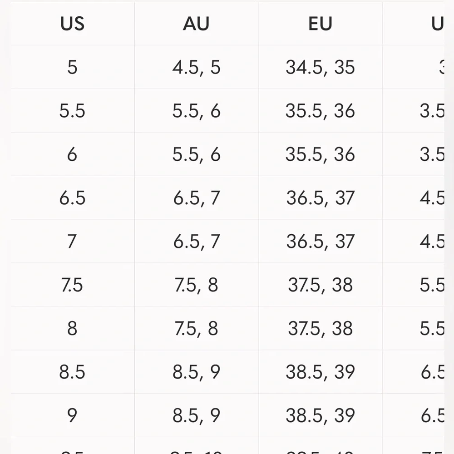Select AU sizes in the US 8 row
Viewport: 454px width, 454px height.
click(196, 328)
